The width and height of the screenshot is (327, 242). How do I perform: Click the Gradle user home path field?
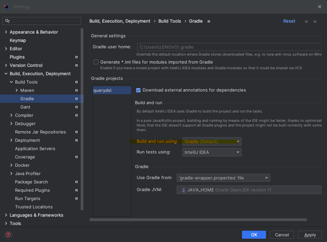[x=229, y=47]
